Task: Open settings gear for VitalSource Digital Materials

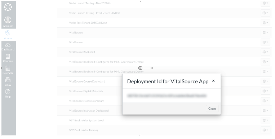Action: [265, 91]
